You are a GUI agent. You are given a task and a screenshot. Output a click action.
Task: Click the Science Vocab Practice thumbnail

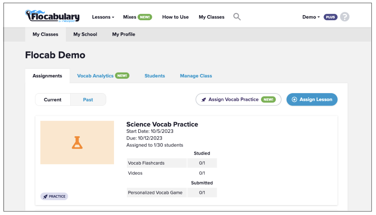pyautogui.click(x=77, y=142)
